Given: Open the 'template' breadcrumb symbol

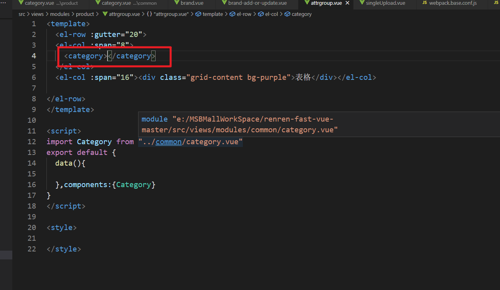Looking at the screenshot, I should (x=210, y=14).
